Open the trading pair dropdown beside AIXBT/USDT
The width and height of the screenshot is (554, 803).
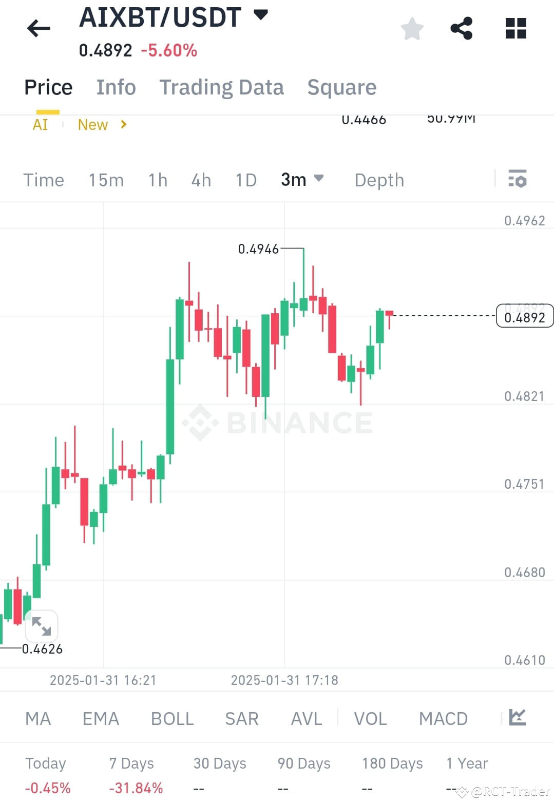261,15
